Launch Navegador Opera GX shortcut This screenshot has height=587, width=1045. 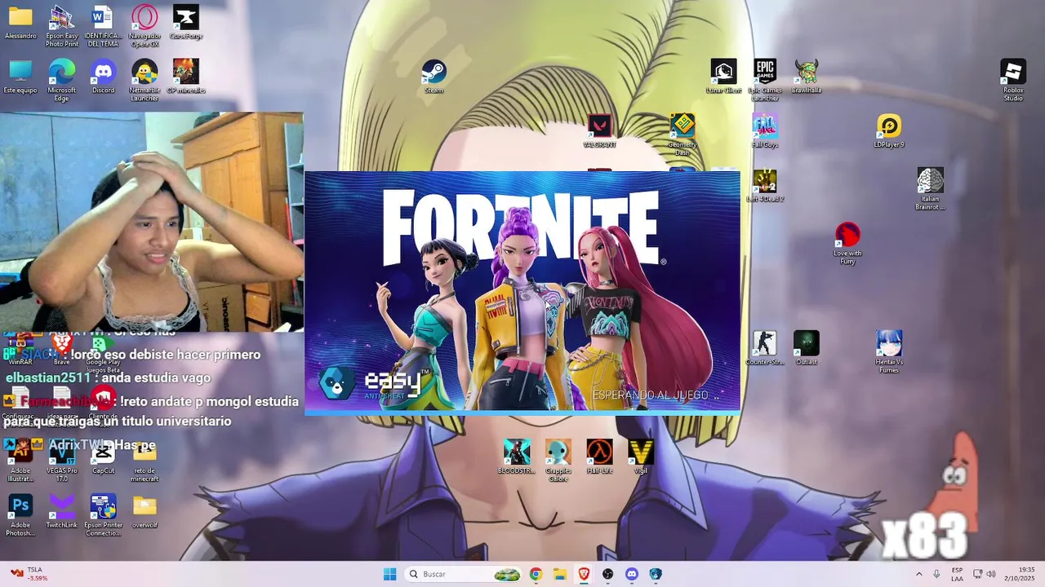[x=145, y=26]
